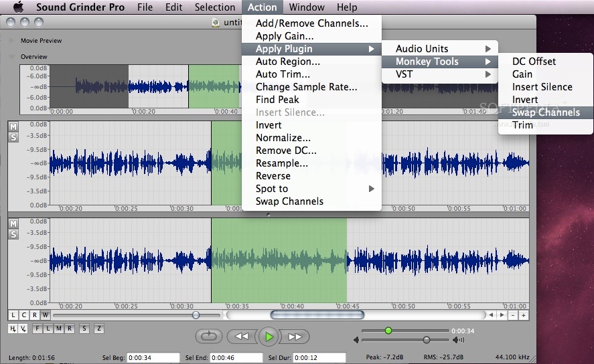Click the R button beside M below

[x=70, y=329]
